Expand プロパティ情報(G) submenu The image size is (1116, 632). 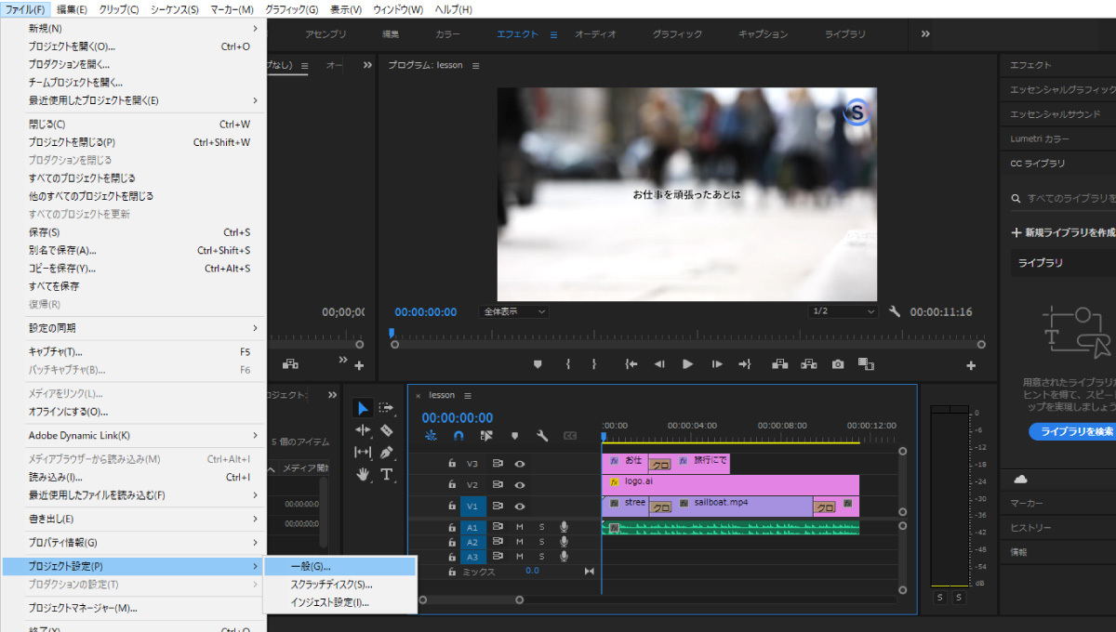coord(133,543)
